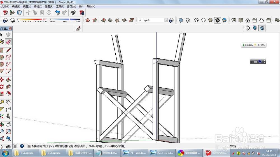Viewport: 280px width, 157px height.
Task: Open sandbox From Scratch grid tool
Action: pyautogui.click(x=95, y=20)
